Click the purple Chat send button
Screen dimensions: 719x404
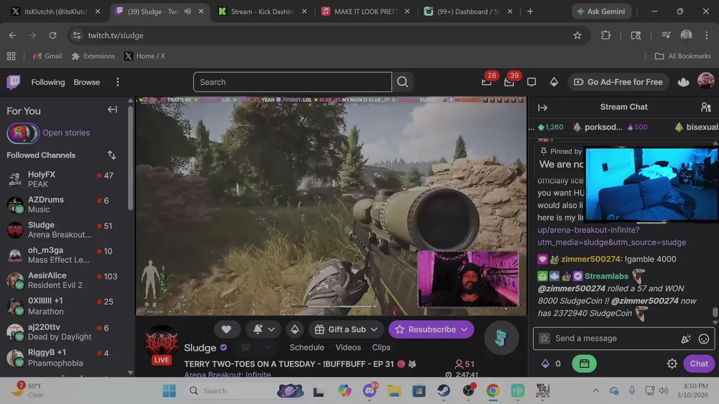tap(699, 364)
